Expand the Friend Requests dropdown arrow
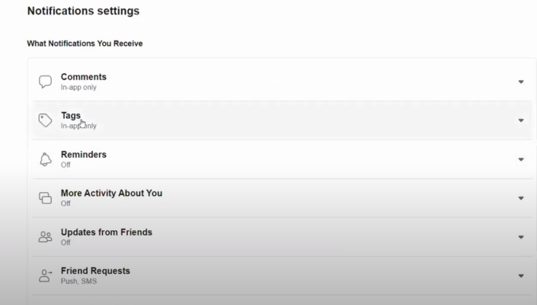The image size is (537, 305). pyautogui.click(x=521, y=276)
